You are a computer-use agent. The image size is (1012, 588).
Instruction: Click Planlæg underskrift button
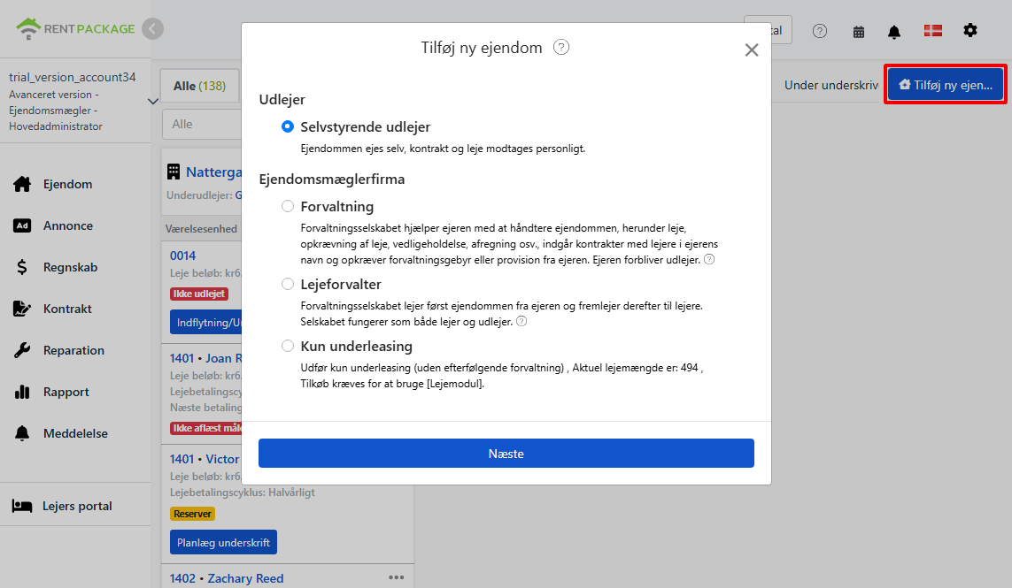(223, 542)
